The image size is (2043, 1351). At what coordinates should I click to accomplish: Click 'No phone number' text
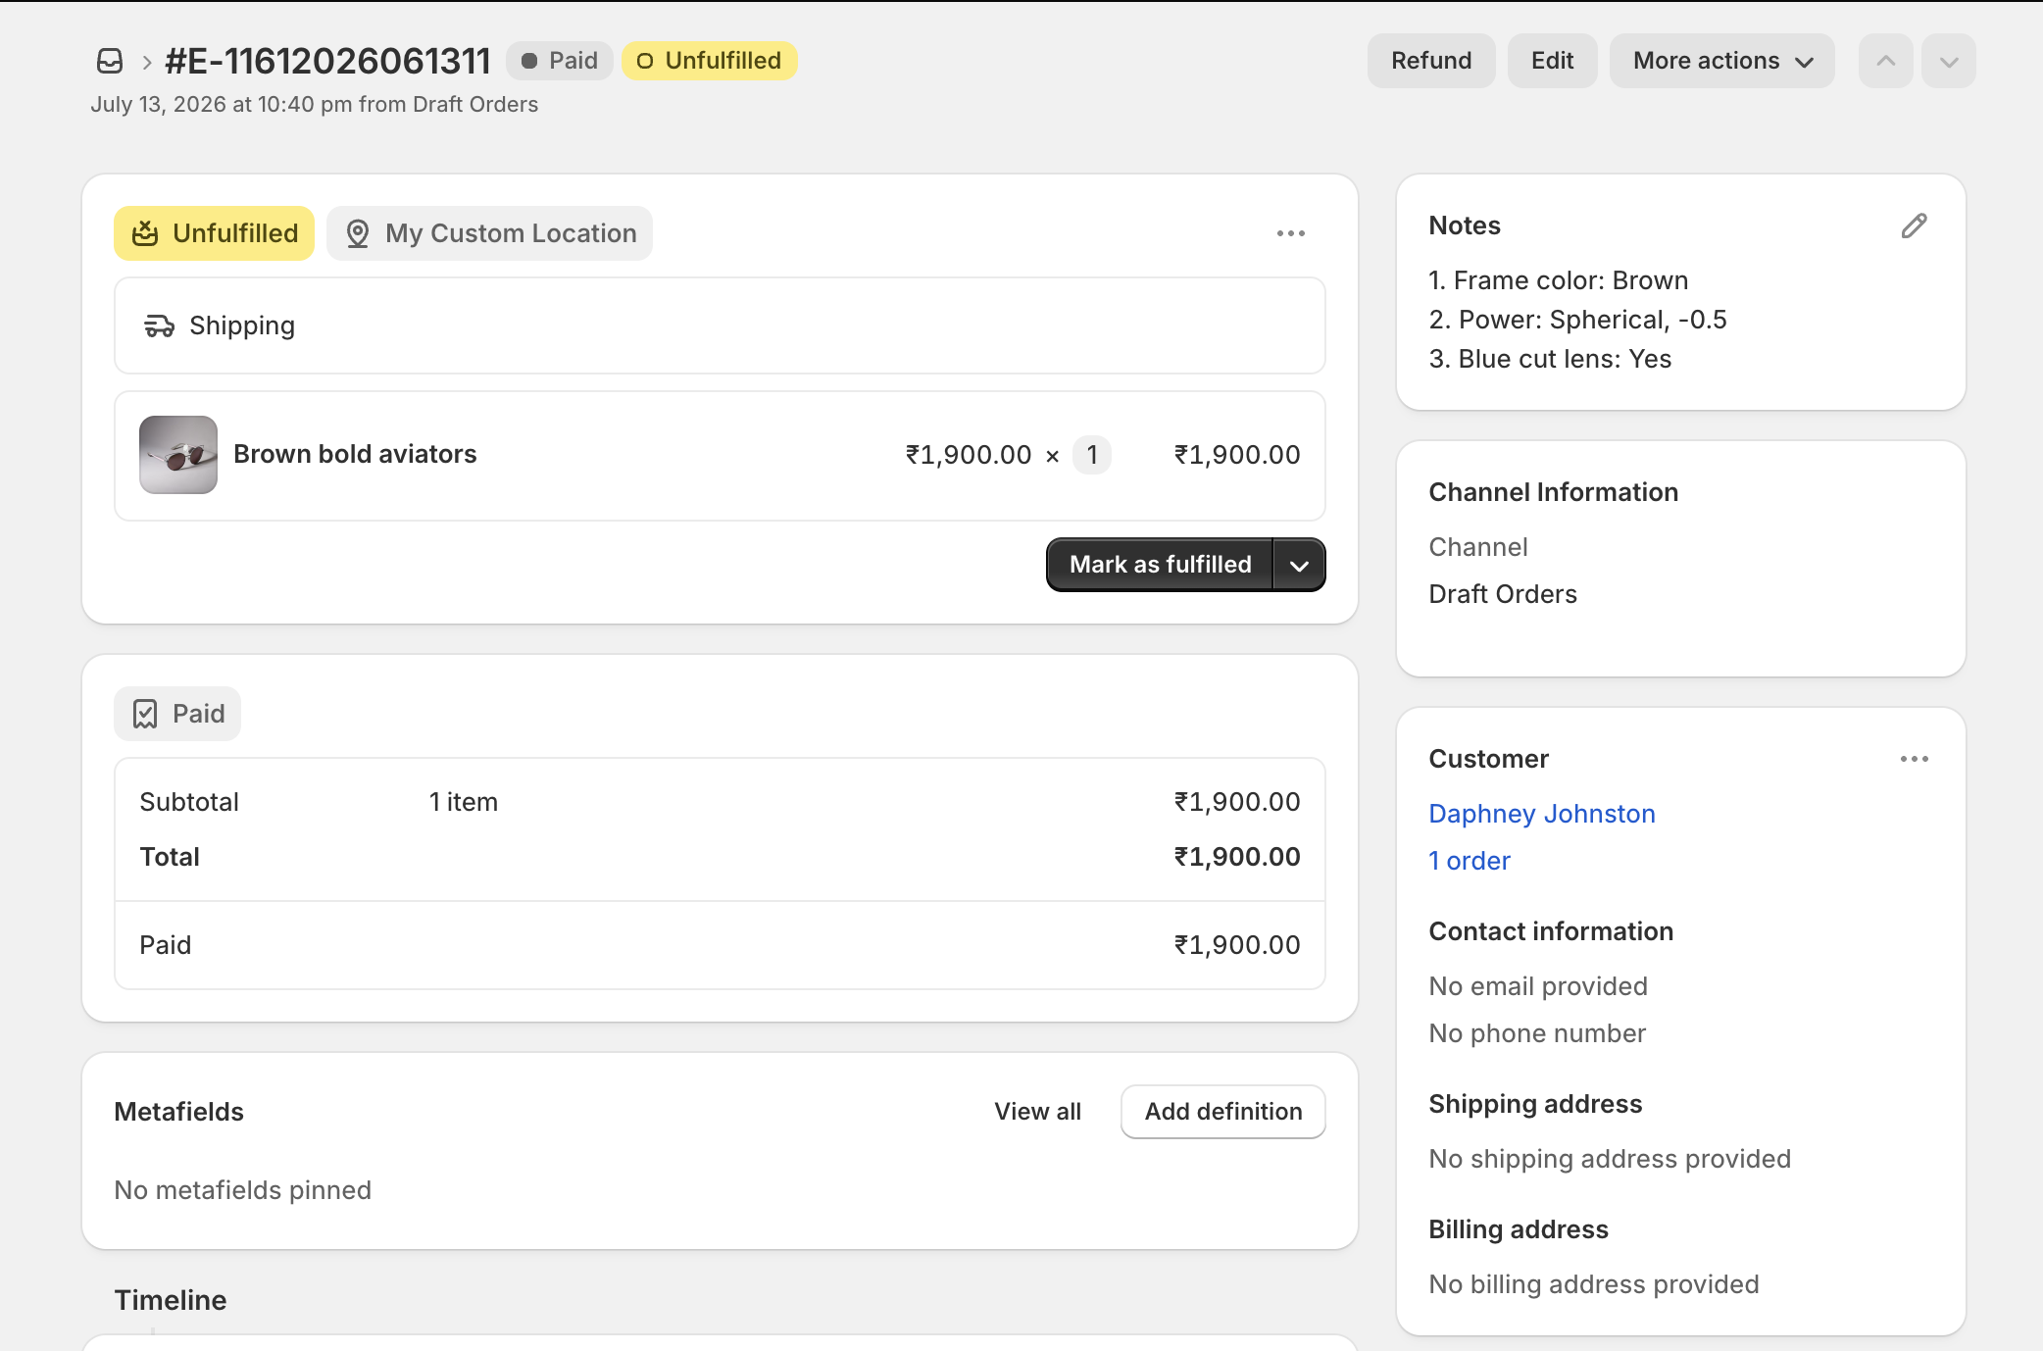tap(1537, 1033)
